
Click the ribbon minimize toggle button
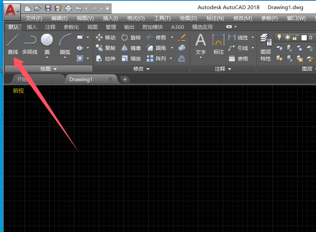tap(229, 26)
